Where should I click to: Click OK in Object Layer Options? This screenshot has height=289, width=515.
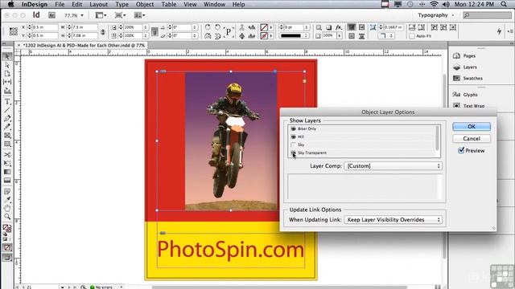click(x=472, y=127)
